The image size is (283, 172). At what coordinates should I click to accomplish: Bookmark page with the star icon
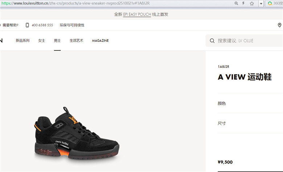(252, 3)
